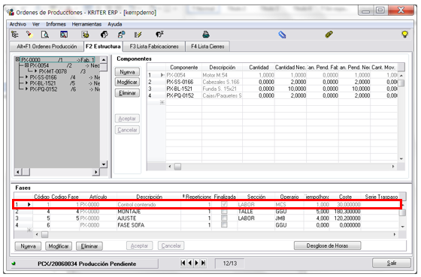Image resolution: width=421 pixels, height=277 pixels.
Task: Switch to F3 Lista Fabricaciones tab
Action: click(154, 47)
